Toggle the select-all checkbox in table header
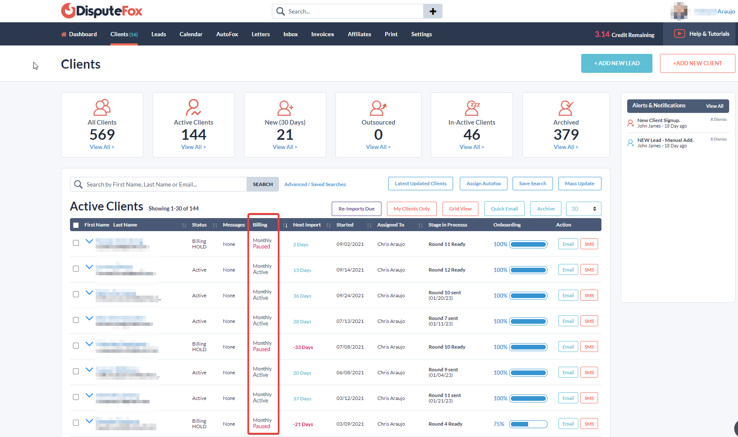 (x=76, y=225)
